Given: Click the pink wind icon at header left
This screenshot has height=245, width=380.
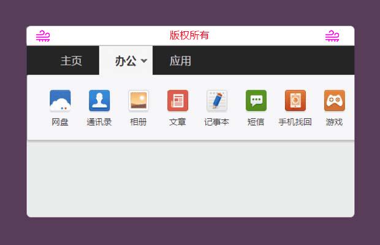Looking at the screenshot, I should tap(43, 36).
